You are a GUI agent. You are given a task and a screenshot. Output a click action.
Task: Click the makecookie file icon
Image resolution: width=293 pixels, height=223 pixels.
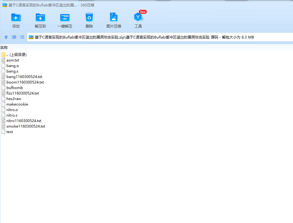3,104
